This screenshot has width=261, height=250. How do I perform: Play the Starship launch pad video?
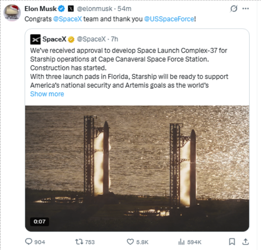[x=137, y=168]
